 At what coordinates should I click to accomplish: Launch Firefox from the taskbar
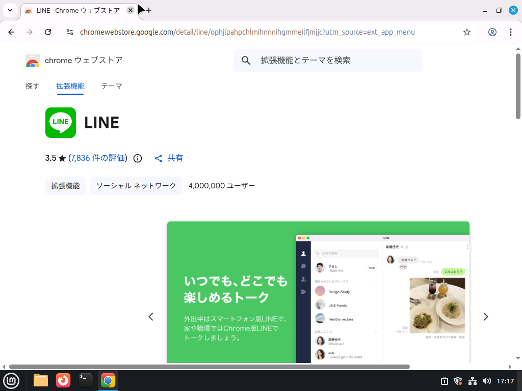(63, 380)
